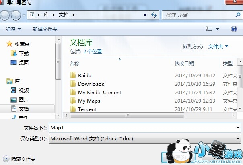Viewport: 243px width, 165px height.
Task: Click the 下载 folder icon
Action: pyautogui.click(x=14, y=53)
